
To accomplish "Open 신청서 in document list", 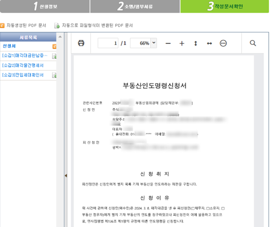I will (10, 46).
